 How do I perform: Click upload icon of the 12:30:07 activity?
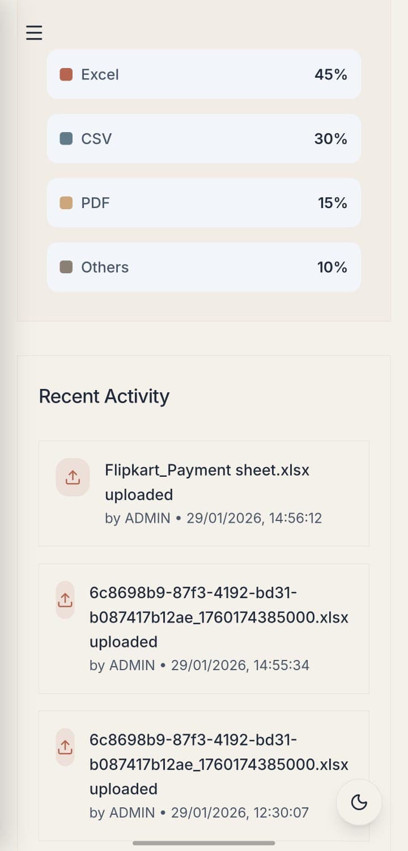tap(65, 747)
